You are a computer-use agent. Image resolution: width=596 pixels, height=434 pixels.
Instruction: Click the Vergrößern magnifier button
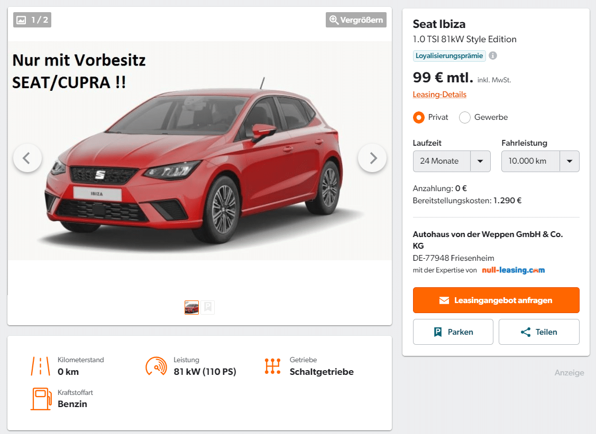pos(356,20)
